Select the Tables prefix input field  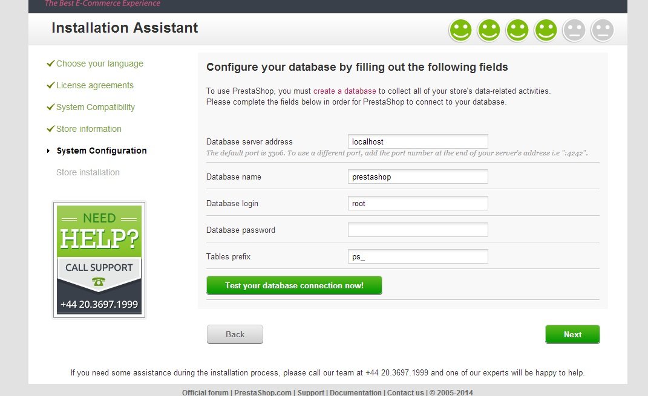pyautogui.click(x=418, y=256)
